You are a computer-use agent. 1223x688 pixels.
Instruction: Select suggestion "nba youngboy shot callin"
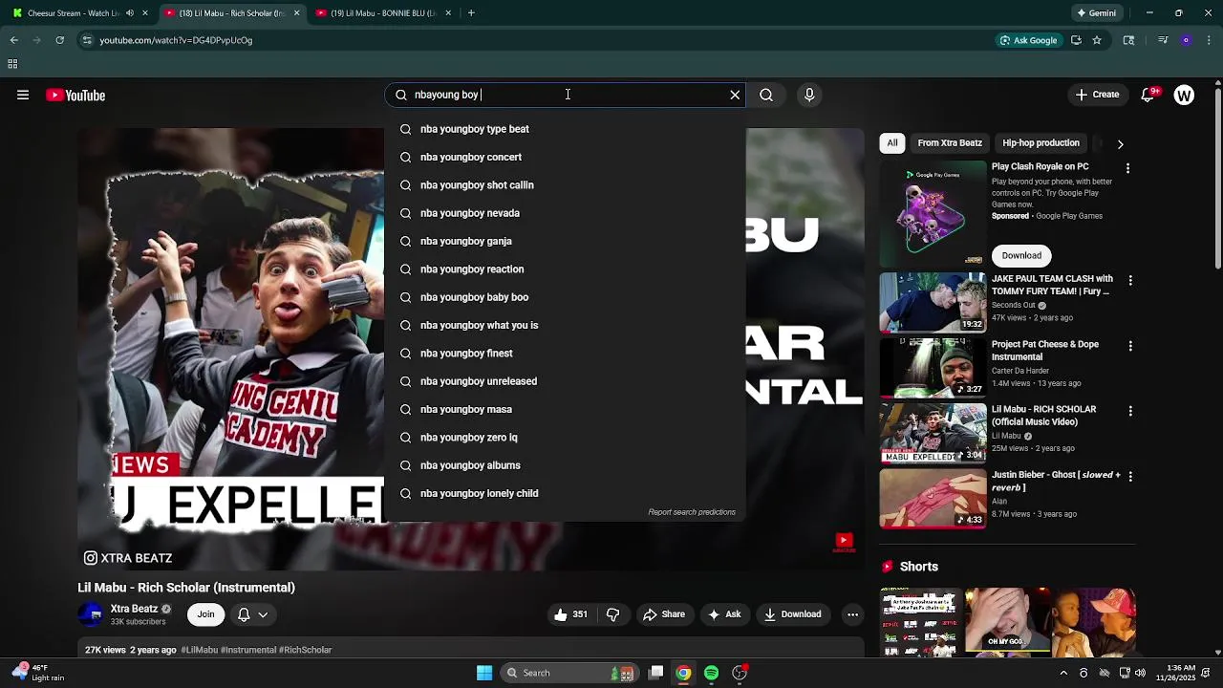565,185
